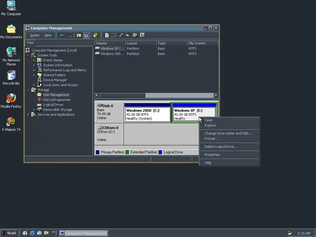Screen dimensions: 316x237
Task: Choose Open from the context menu
Action: coord(229,120)
